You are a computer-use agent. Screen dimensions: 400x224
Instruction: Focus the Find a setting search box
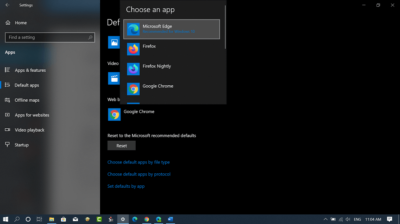(50, 37)
